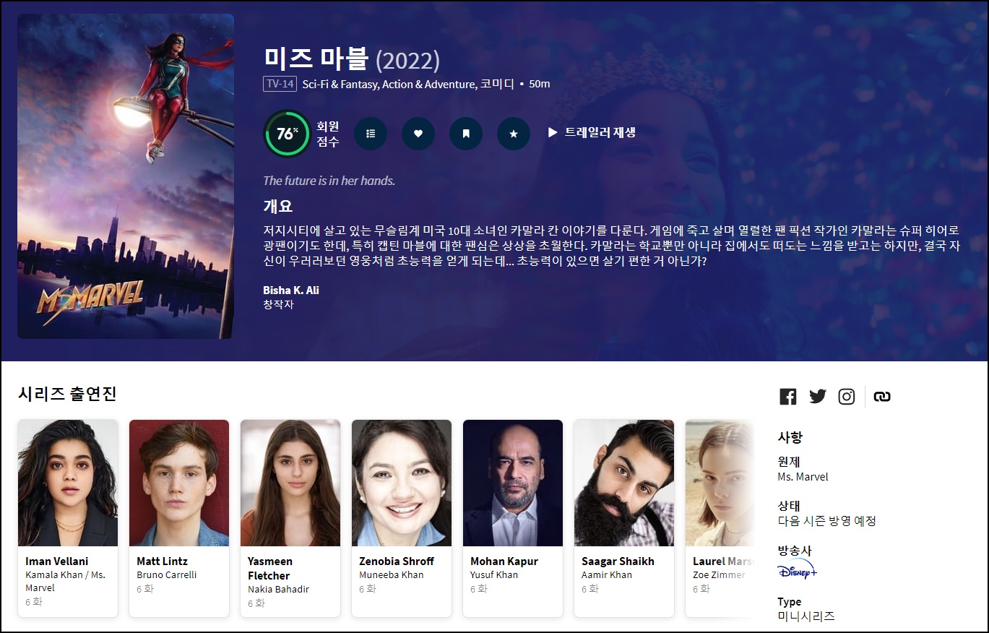The height and width of the screenshot is (633, 989).
Task: Mark Ms. Marvel as favorite with the heart icon
Action: (x=418, y=134)
